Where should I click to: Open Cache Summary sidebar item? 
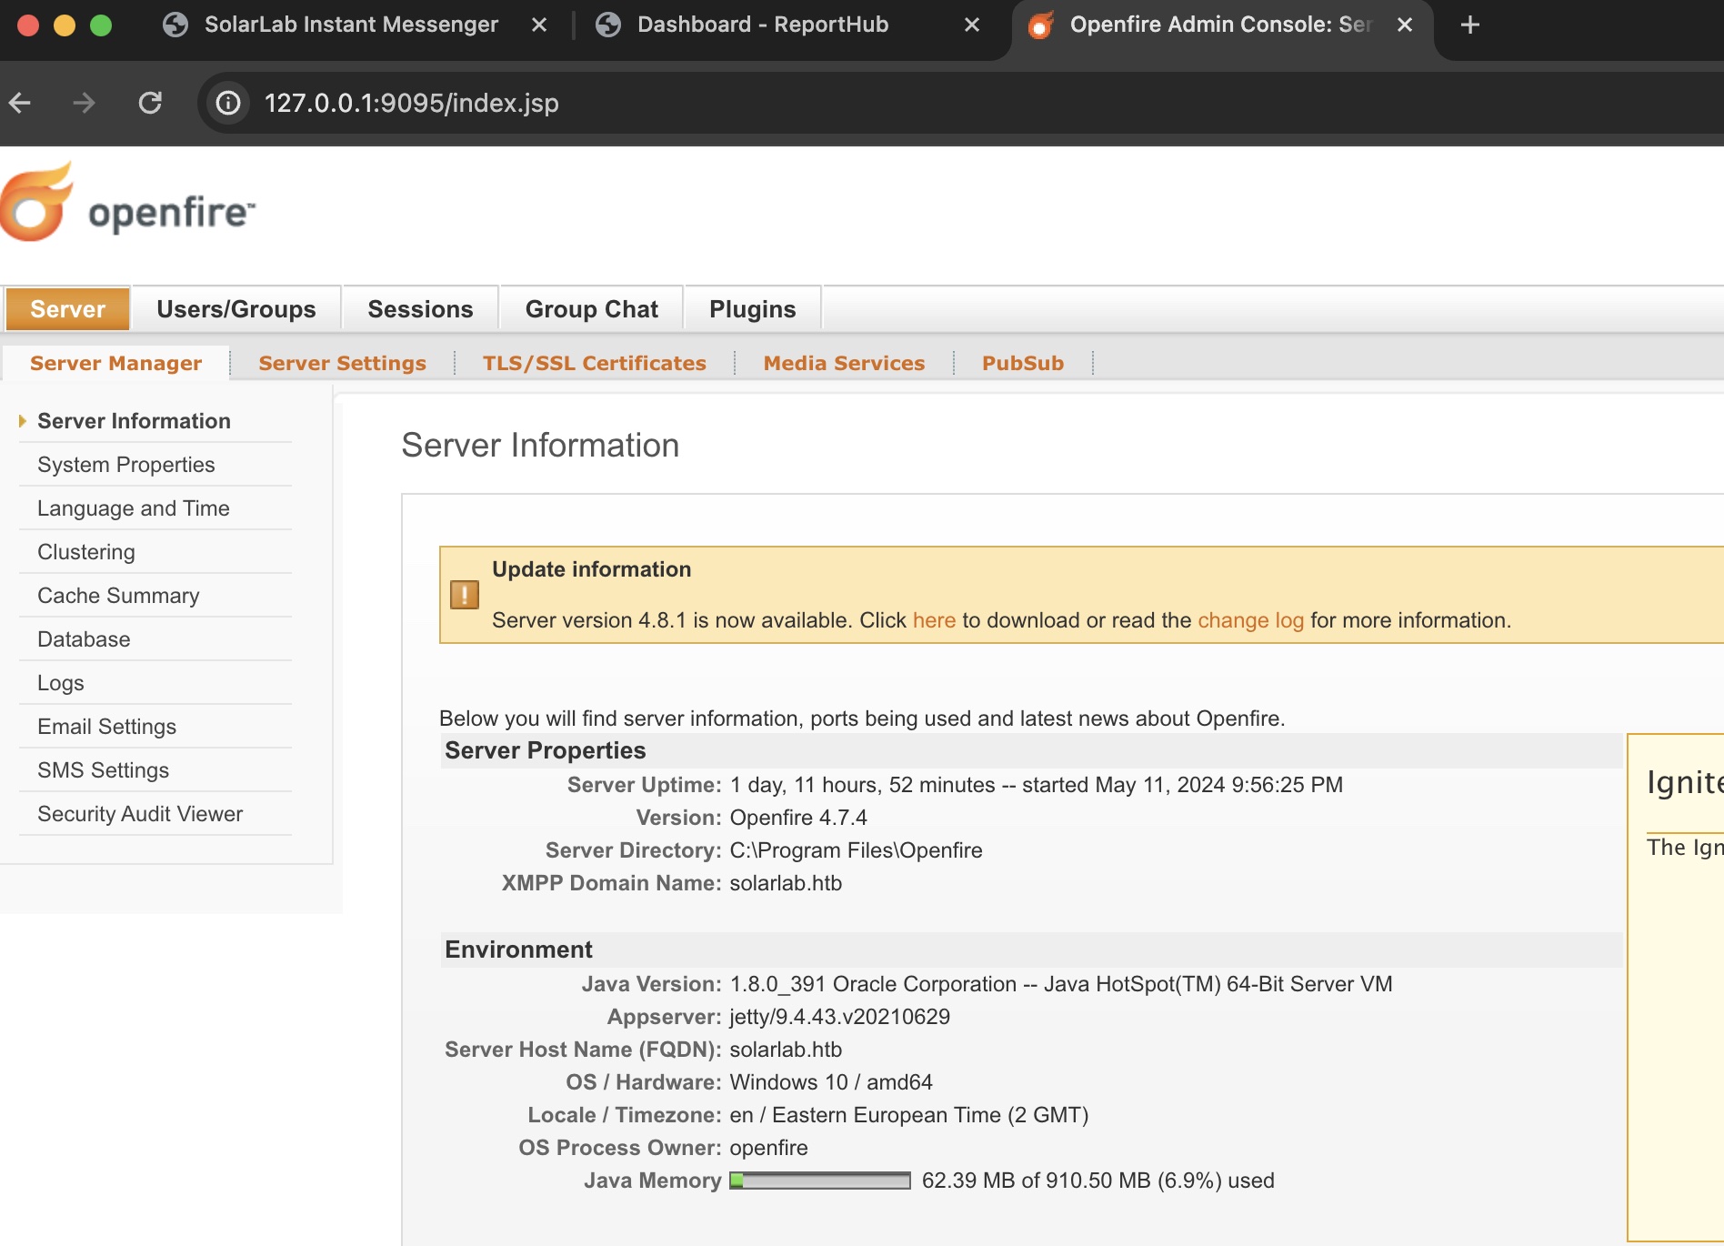[x=118, y=596]
